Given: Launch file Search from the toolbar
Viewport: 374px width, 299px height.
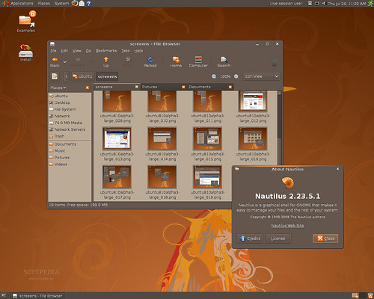Looking at the screenshot, I should click(x=224, y=62).
